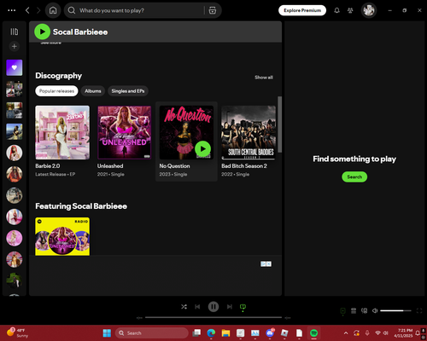Click the Bad Bitch Season 2 title
This screenshot has height=341, width=427.
coord(244,166)
